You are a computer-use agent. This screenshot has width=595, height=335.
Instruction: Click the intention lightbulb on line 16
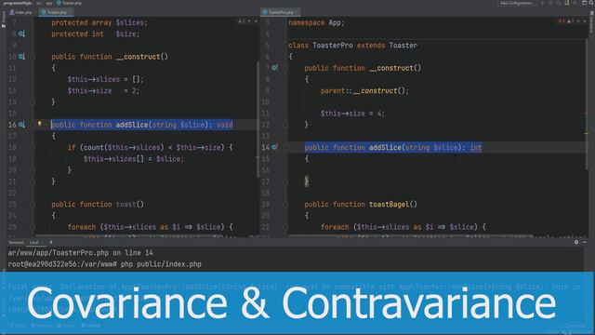tap(39, 124)
